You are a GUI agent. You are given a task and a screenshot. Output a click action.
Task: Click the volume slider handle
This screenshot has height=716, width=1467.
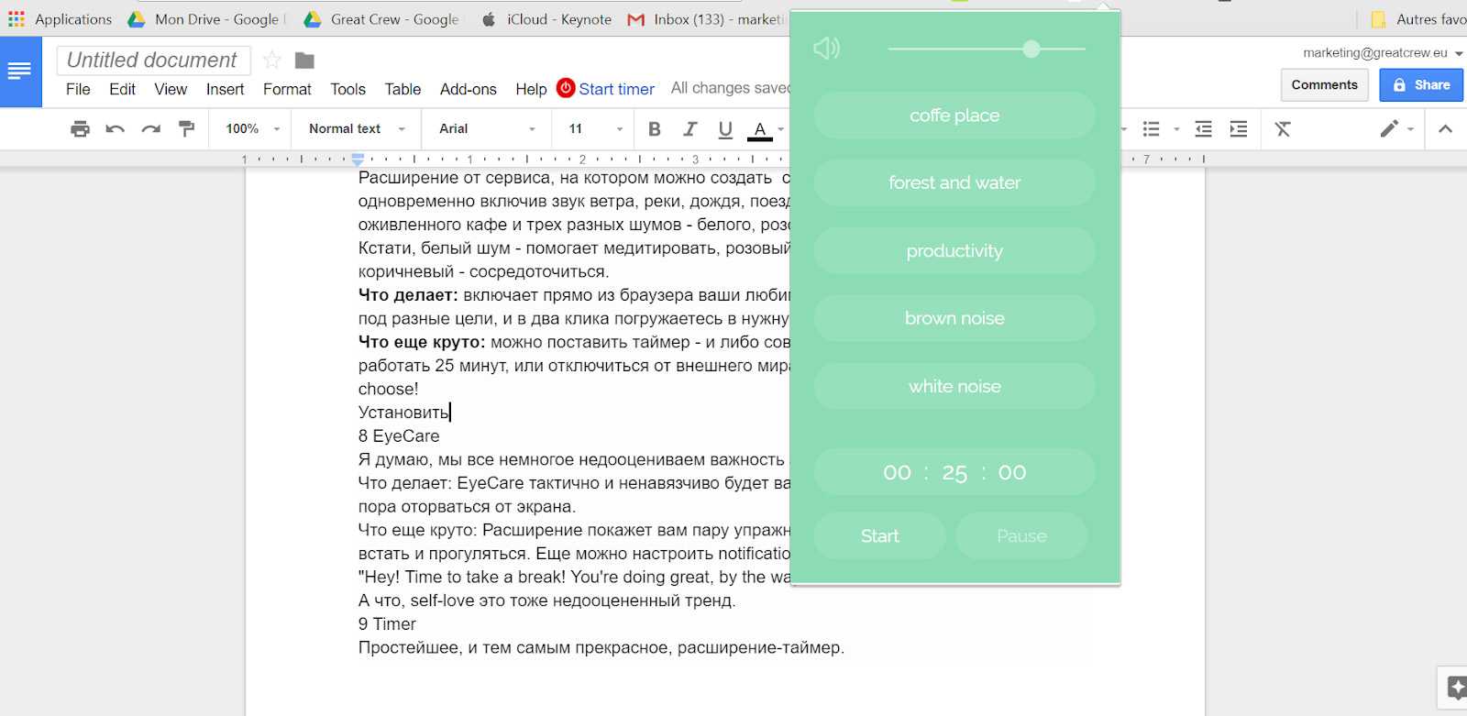point(1031,49)
